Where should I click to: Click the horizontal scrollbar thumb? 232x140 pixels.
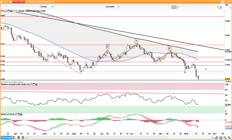190,138
